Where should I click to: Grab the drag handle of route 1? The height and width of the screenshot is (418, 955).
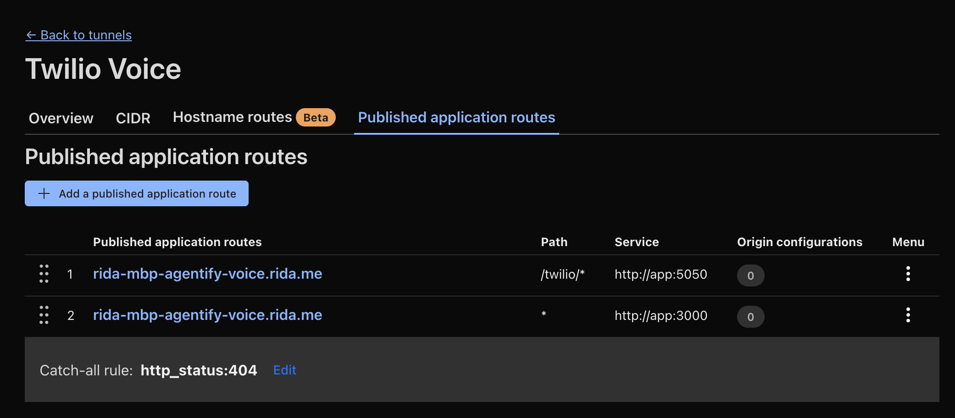pos(44,274)
